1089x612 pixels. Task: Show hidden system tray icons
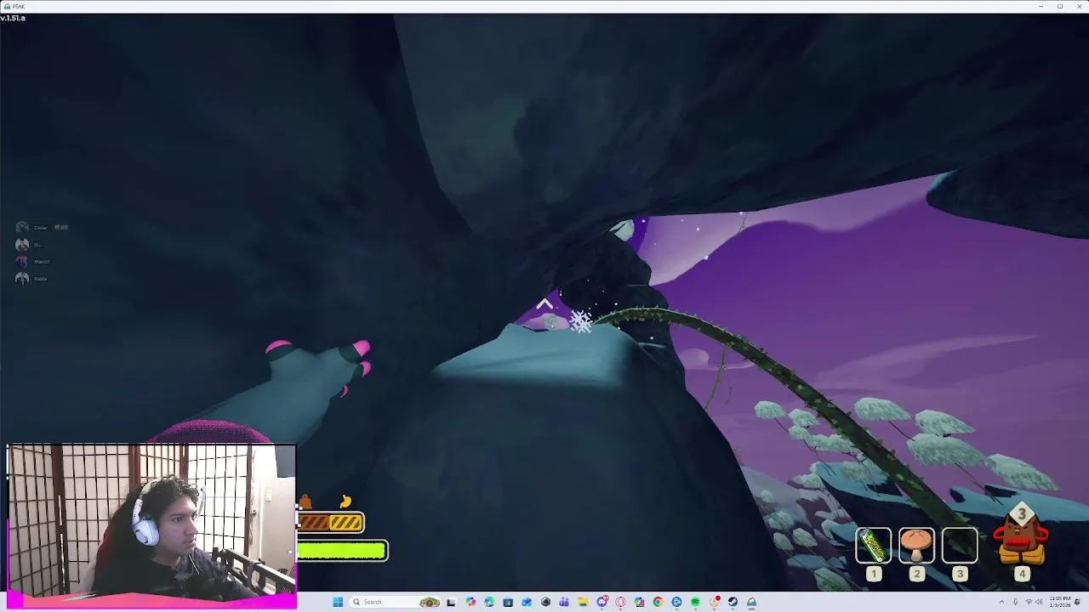[1001, 602]
